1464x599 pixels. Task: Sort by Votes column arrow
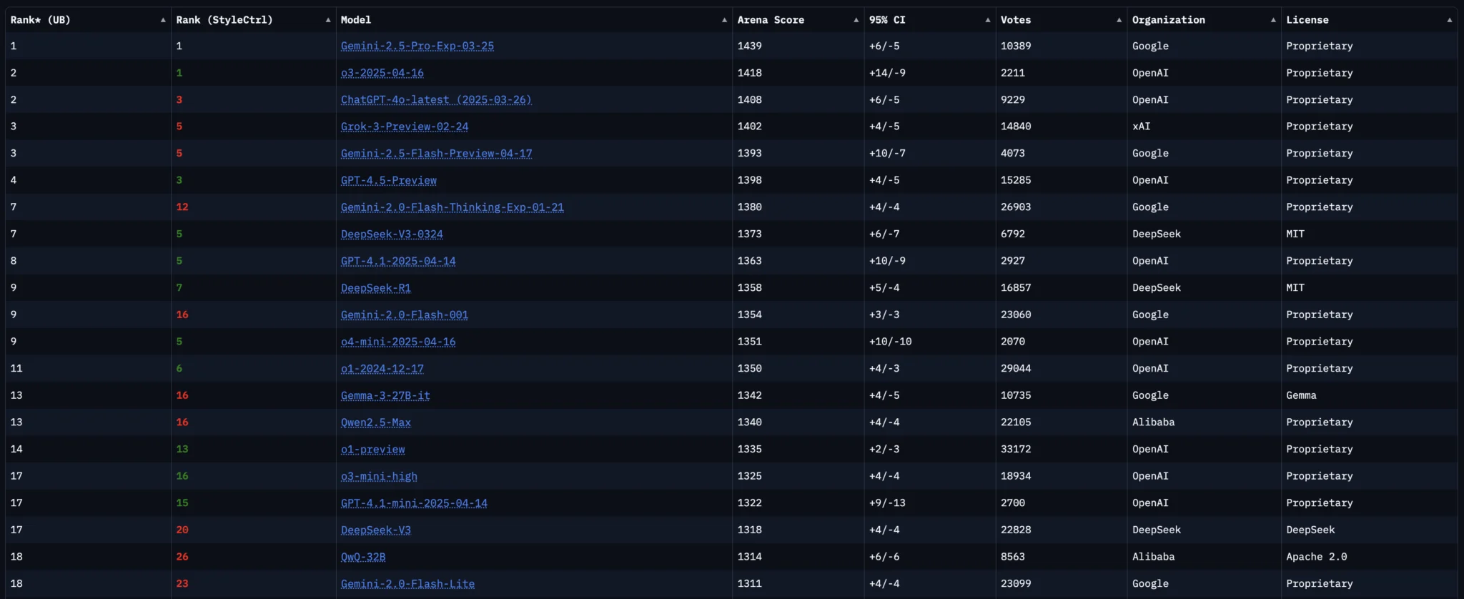(1119, 20)
